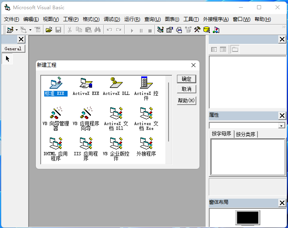Image resolution: width=288 pixels, height=228 pixels.
Task: Click the Copy toolbar icon
Action: coord(79,30)
